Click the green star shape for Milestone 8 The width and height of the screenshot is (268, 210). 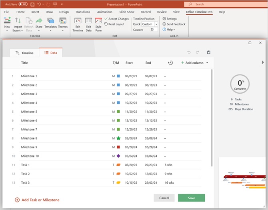[118, 138]
